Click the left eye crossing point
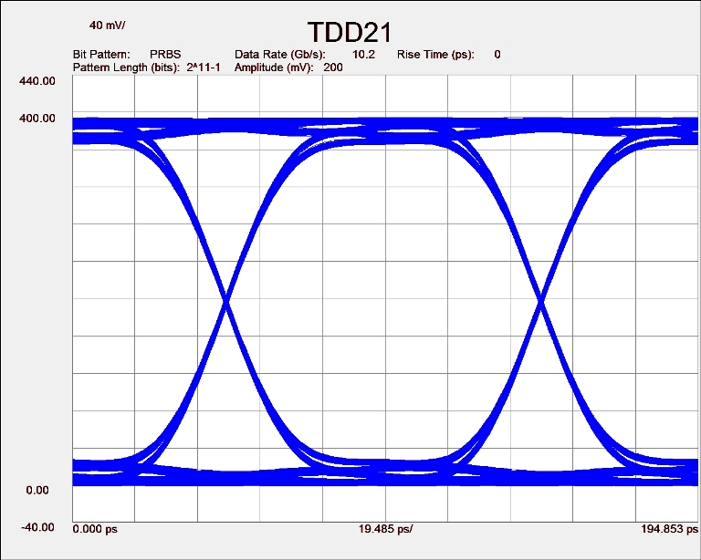This screenshot has height=560, width=701. coord(226,303)
